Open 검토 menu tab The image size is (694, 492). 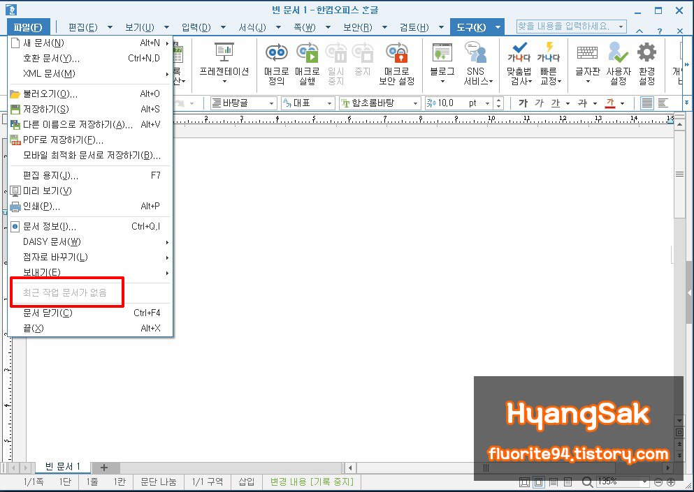414,27
